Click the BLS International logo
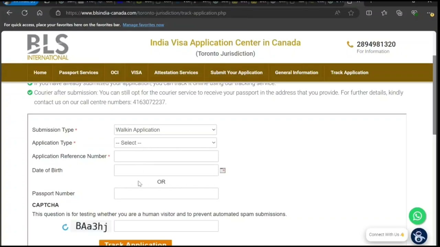440x247 pixels. pos(47,47)
